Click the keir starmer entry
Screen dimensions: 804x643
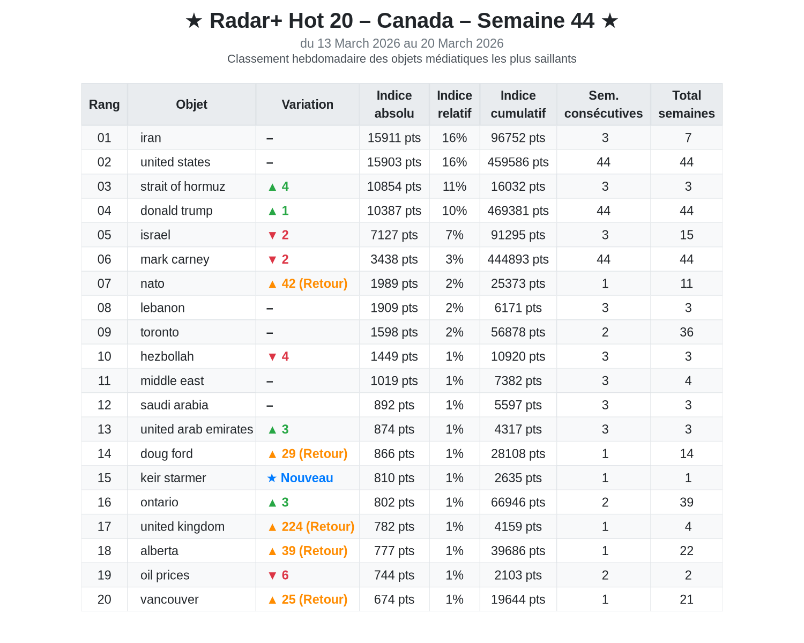(x=173, y=478)
